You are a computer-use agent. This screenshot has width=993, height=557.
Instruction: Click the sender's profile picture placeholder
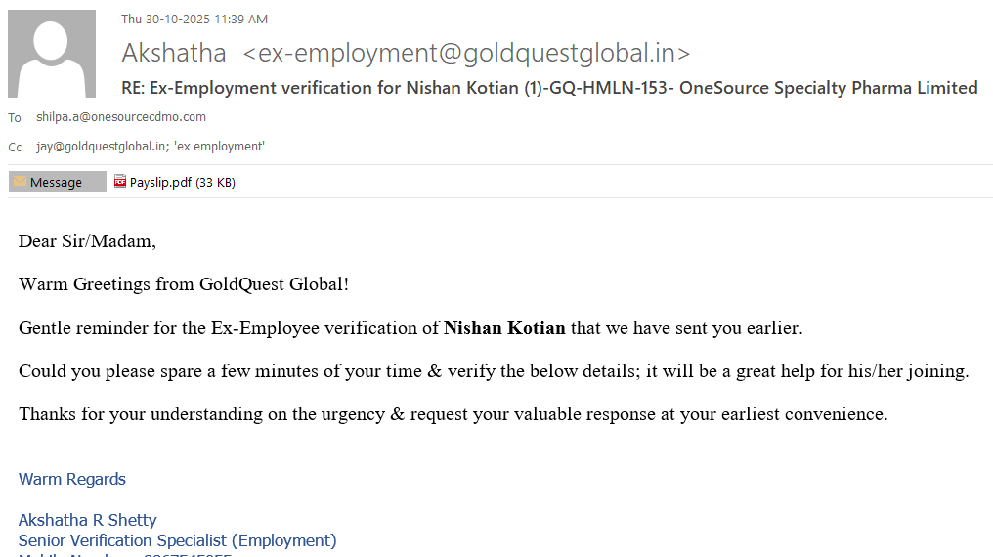52,54
